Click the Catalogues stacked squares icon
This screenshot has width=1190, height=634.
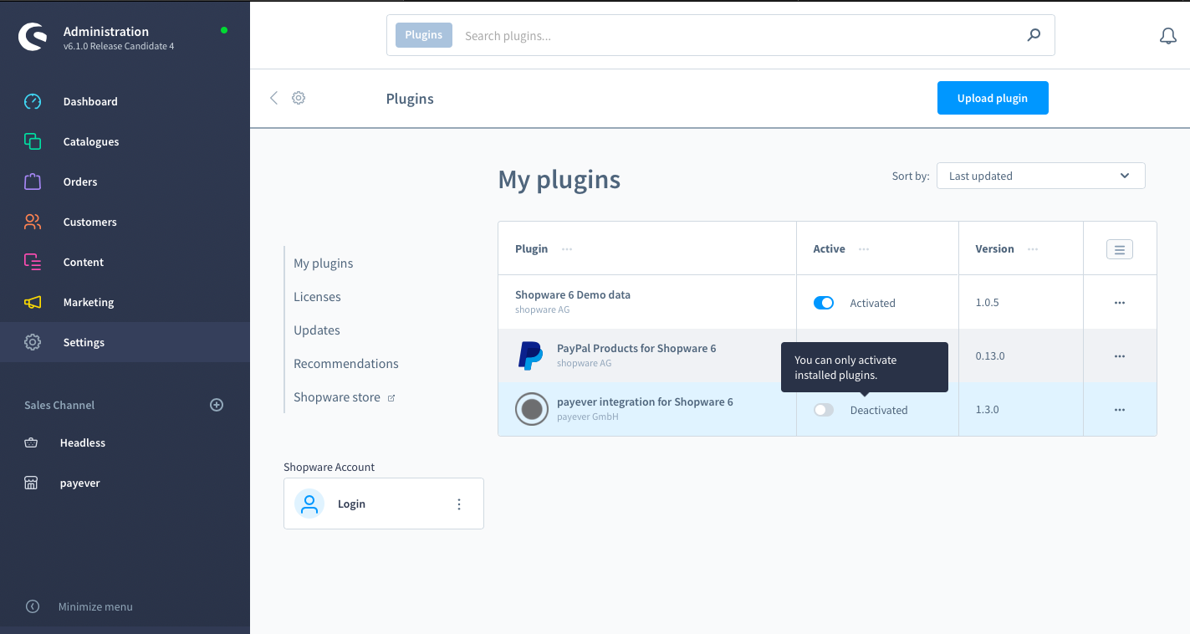(x=33, y=141)
